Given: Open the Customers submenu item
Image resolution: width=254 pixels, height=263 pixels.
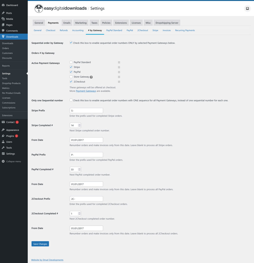Looking at the screenshot, I should point(7,53).
